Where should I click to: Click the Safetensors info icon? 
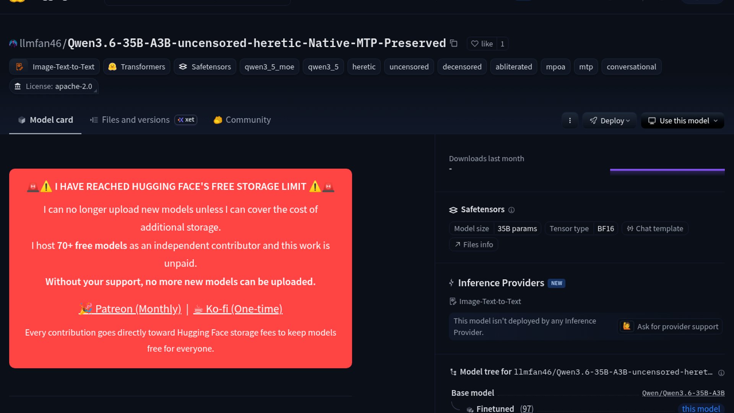pos(512,210)
